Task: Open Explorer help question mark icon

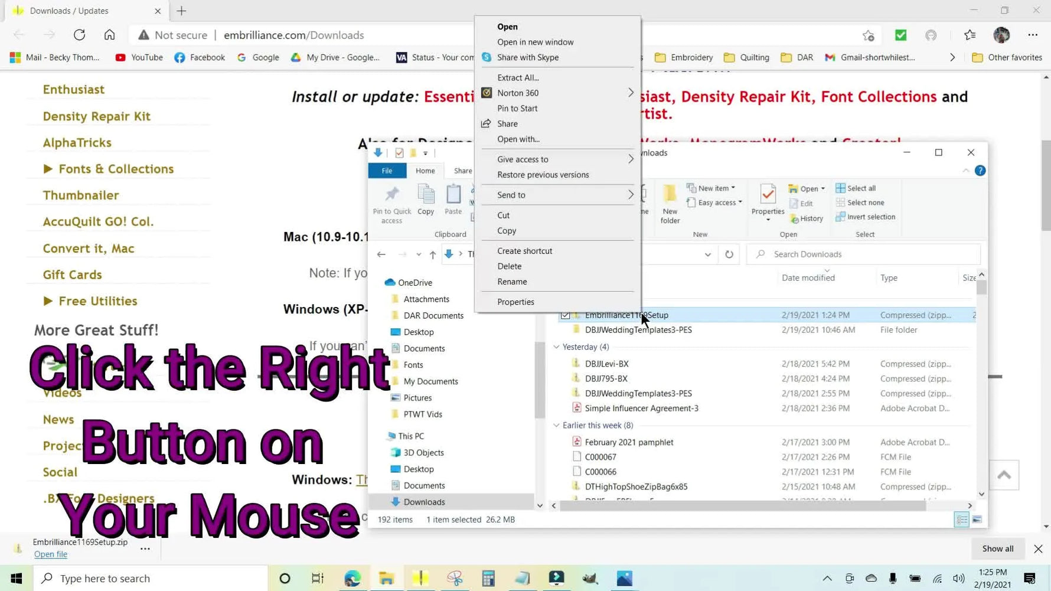Action: click(980, 171)
